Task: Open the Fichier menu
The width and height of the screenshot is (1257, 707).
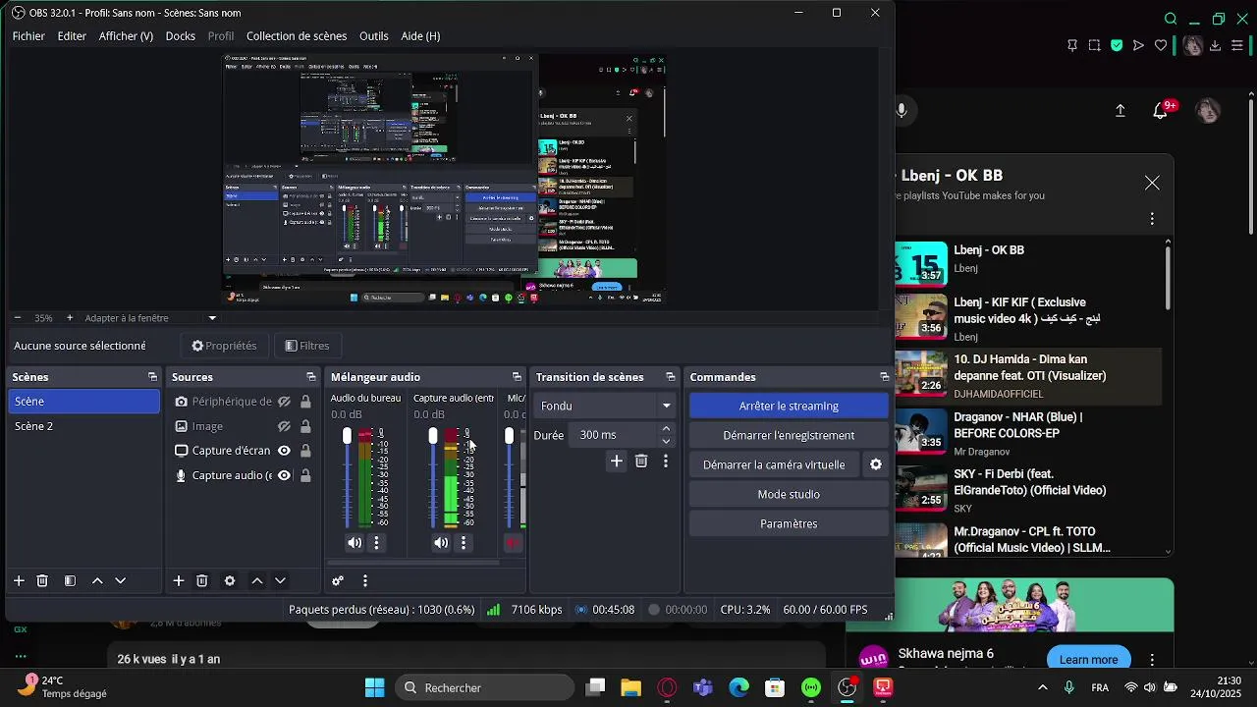Action: tap(28, 36)
